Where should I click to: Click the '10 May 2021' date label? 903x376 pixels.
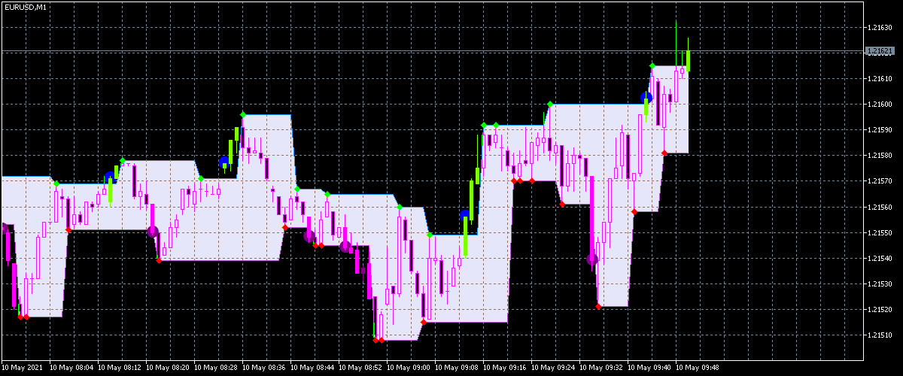(23, 368)
